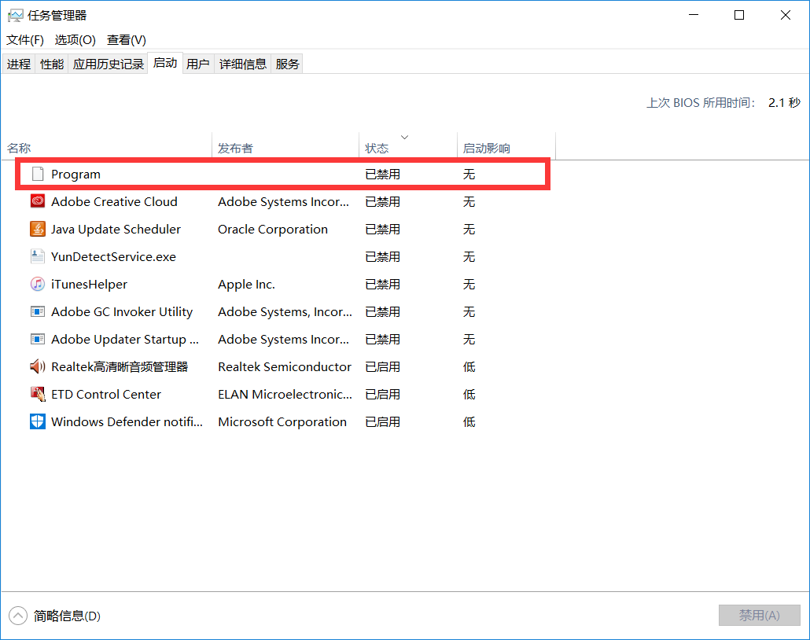Select the Program row name

[76, 174]
